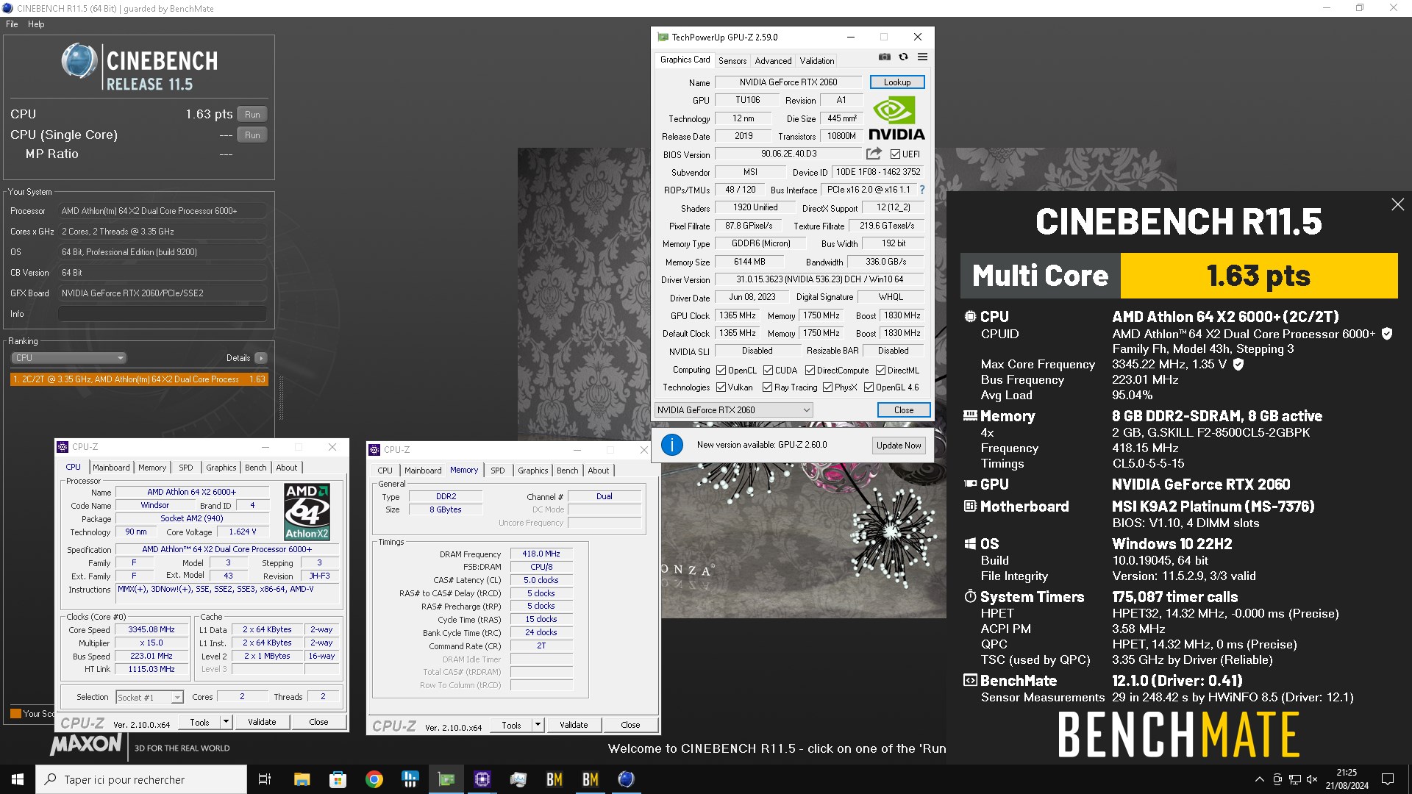1412x794 pixels.
Task: Toggle the Vulkan checkbox
Action: tap(721, 387)
